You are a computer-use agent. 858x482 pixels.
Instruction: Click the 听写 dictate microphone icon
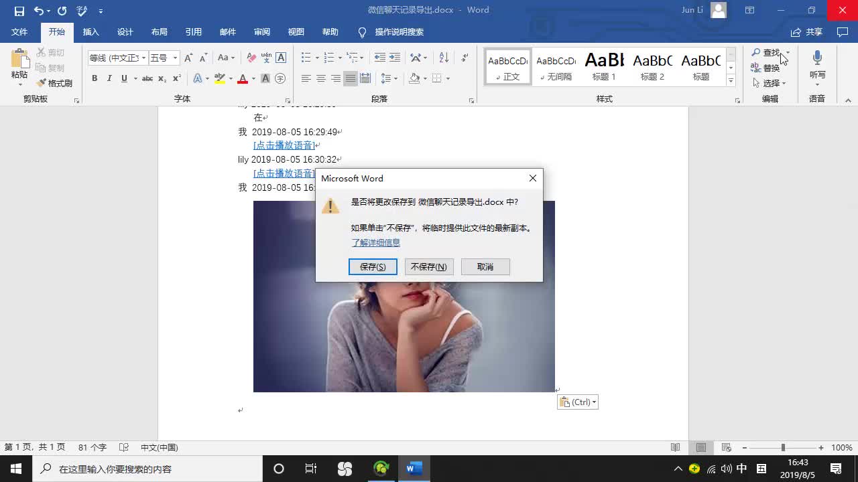817,58
